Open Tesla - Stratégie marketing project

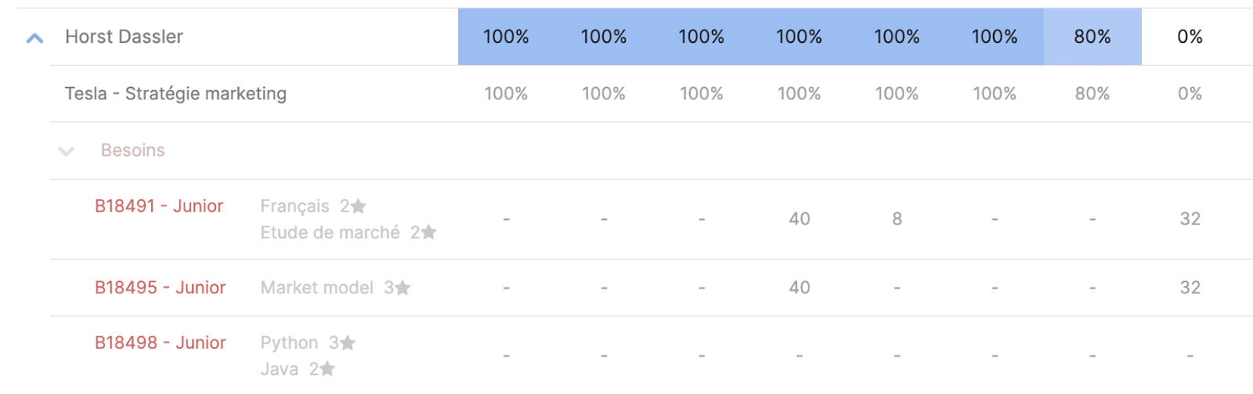[175, 94]
